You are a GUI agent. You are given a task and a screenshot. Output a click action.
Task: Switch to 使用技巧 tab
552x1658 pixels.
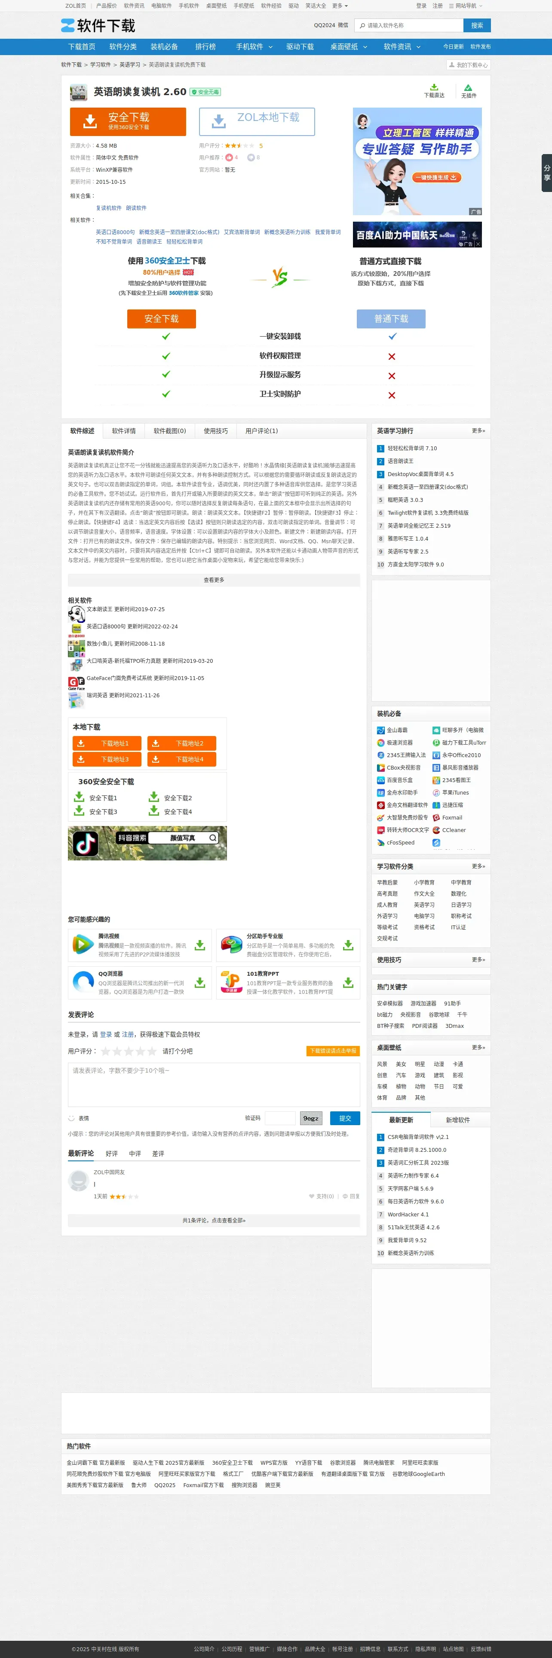(216, 431)
